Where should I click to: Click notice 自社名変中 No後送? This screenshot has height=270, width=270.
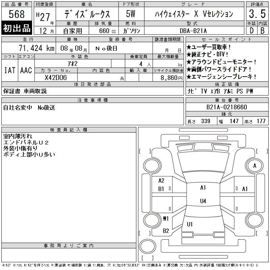(29, 108)
